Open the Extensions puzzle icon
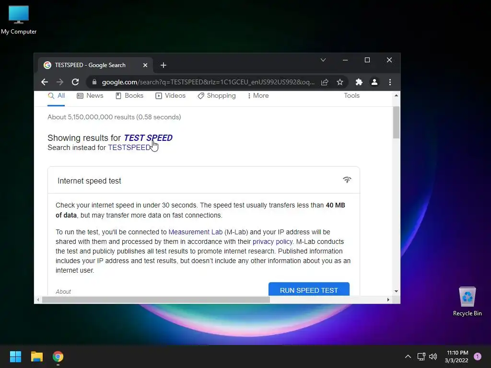Viewport: 491px width, 368px height. (359, 82)
